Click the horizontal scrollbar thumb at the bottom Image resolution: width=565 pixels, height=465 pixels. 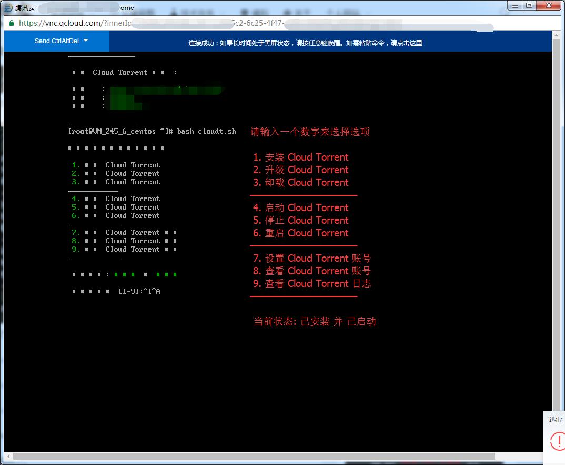point(254,457)
